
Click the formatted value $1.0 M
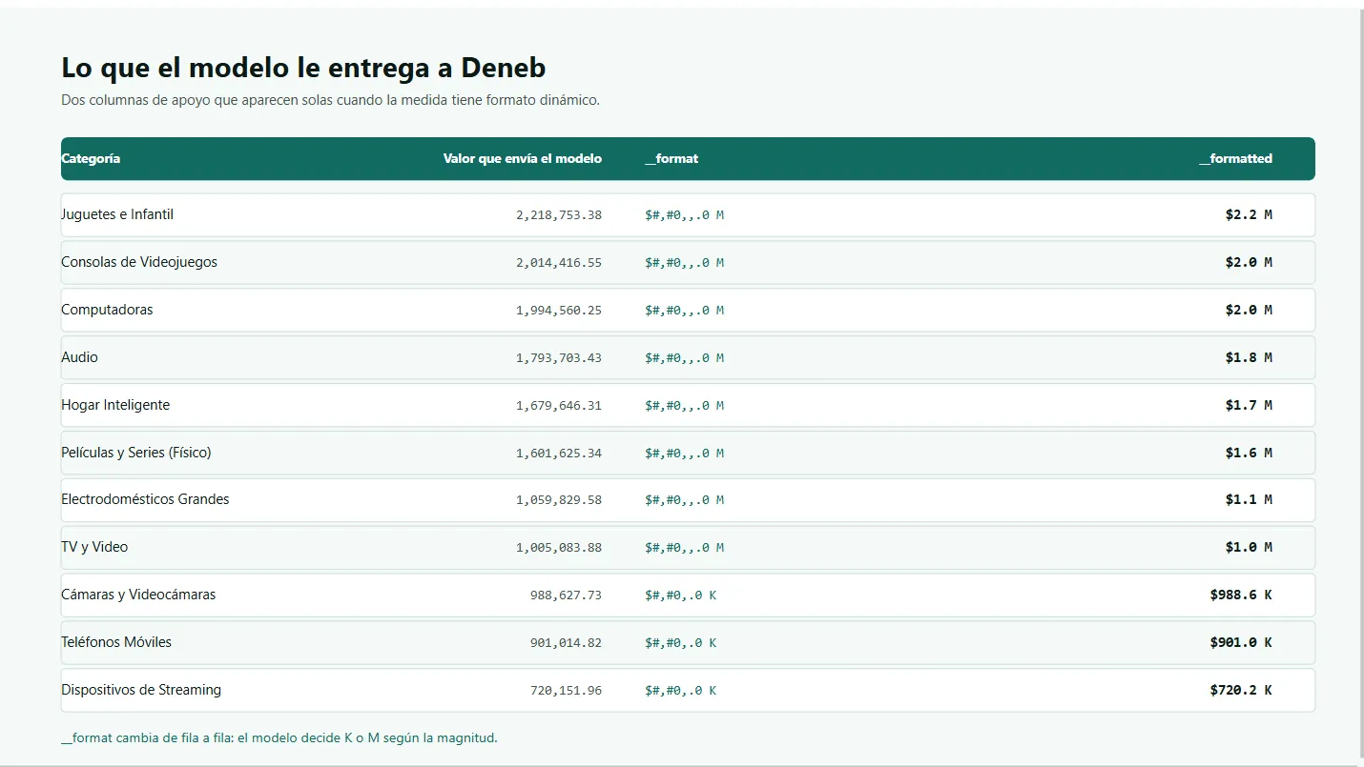(1249, 548)
